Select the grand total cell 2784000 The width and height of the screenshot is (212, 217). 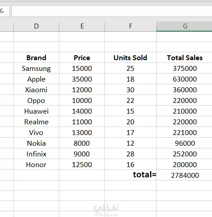click(184, 175)
